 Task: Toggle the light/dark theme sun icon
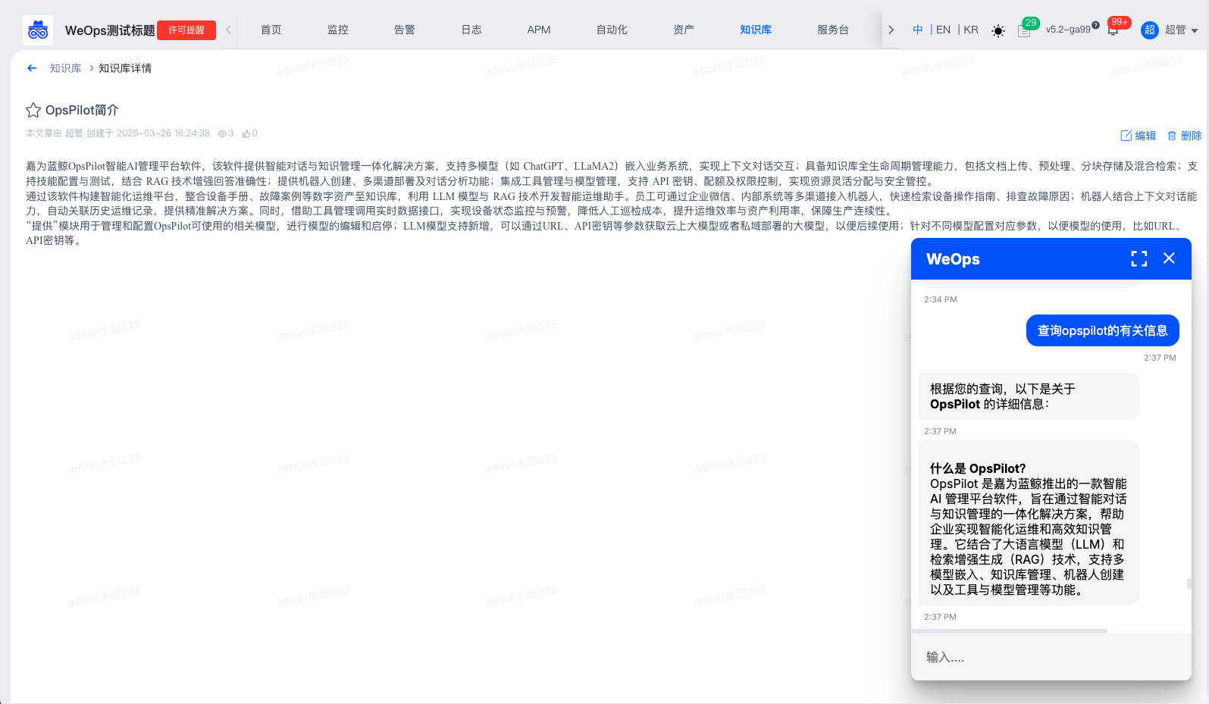[x=998, y=31]
